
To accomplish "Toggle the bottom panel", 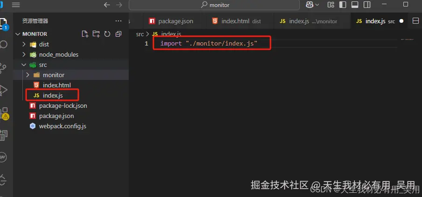I will pos(355,5).
